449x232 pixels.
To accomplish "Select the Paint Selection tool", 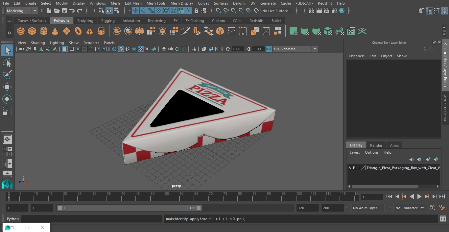I will point(7,75).
